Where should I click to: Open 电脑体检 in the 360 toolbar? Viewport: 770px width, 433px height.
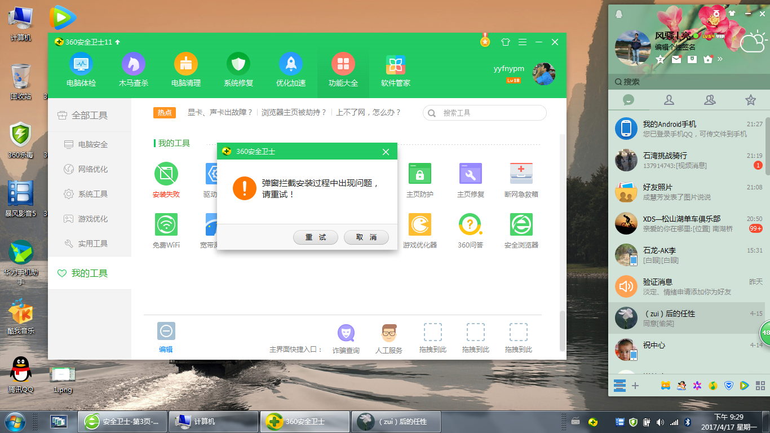(81, 70)
